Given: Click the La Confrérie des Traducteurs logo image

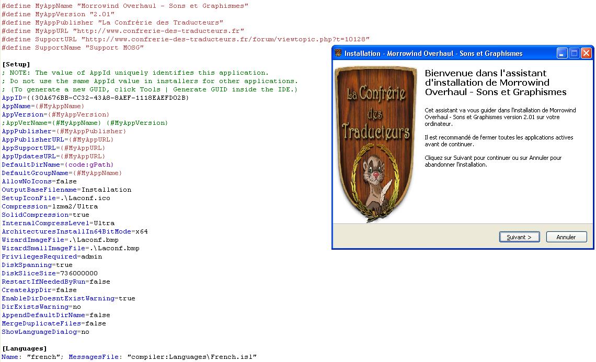Looking at the screenshot, I should click(x=375, y=144).
